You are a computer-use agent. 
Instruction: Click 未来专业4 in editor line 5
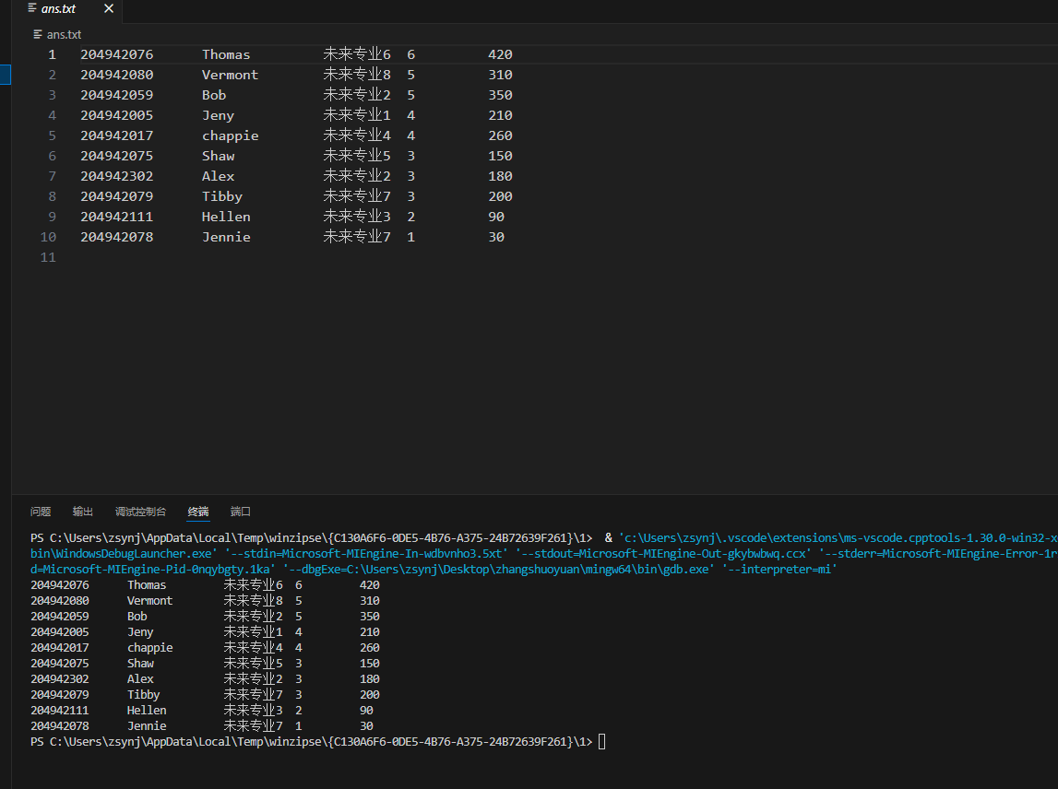(x=357, y=135)
